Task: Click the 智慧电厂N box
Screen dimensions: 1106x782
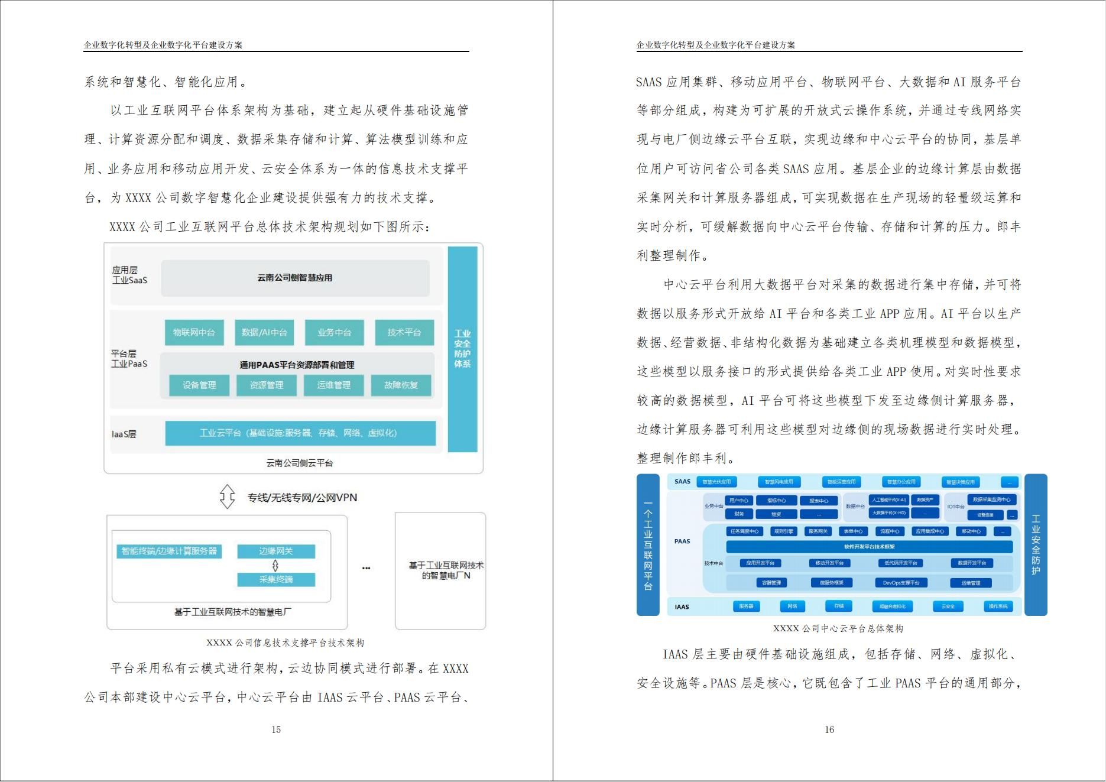Action: pyautogui.click(x=440, y=571)
